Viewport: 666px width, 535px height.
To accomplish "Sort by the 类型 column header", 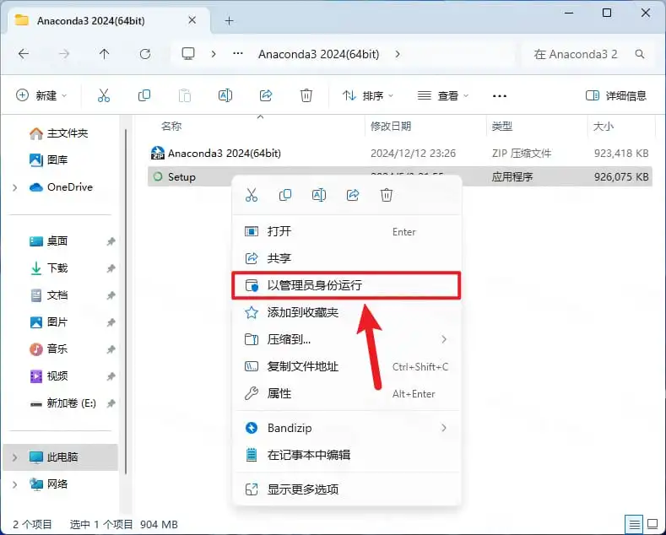I will coord(501,126).
